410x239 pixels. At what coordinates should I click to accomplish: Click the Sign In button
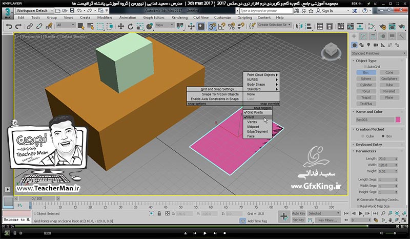324,11
